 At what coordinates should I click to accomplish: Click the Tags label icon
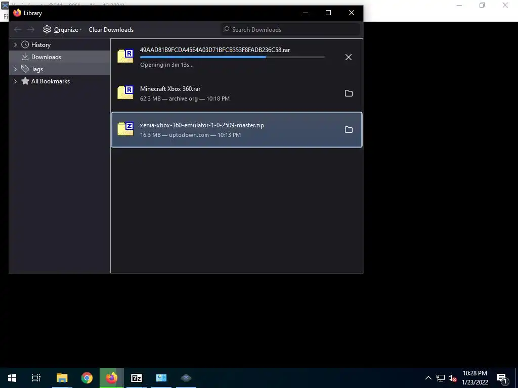point(25,69)
